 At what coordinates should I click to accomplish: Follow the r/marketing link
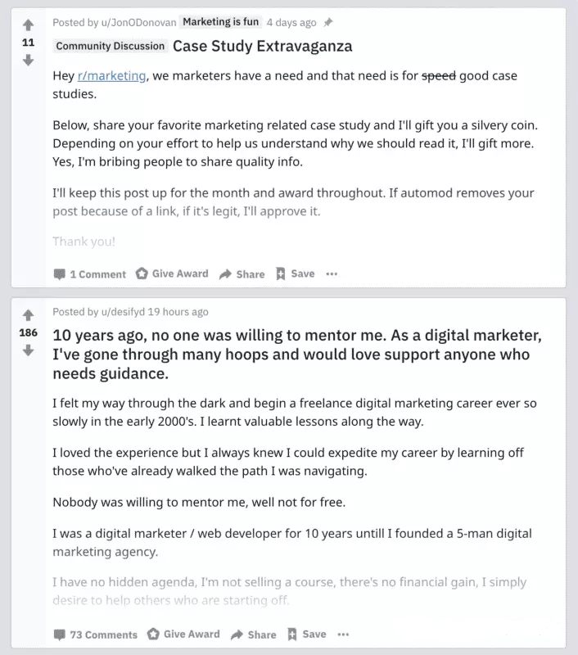click(112, 75)
